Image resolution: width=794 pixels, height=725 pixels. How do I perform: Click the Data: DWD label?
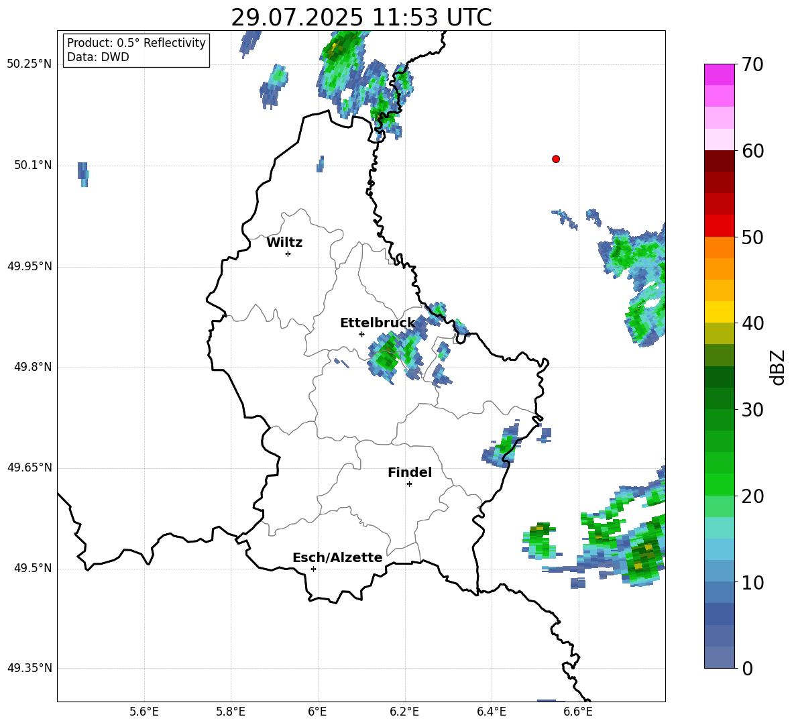98,57
